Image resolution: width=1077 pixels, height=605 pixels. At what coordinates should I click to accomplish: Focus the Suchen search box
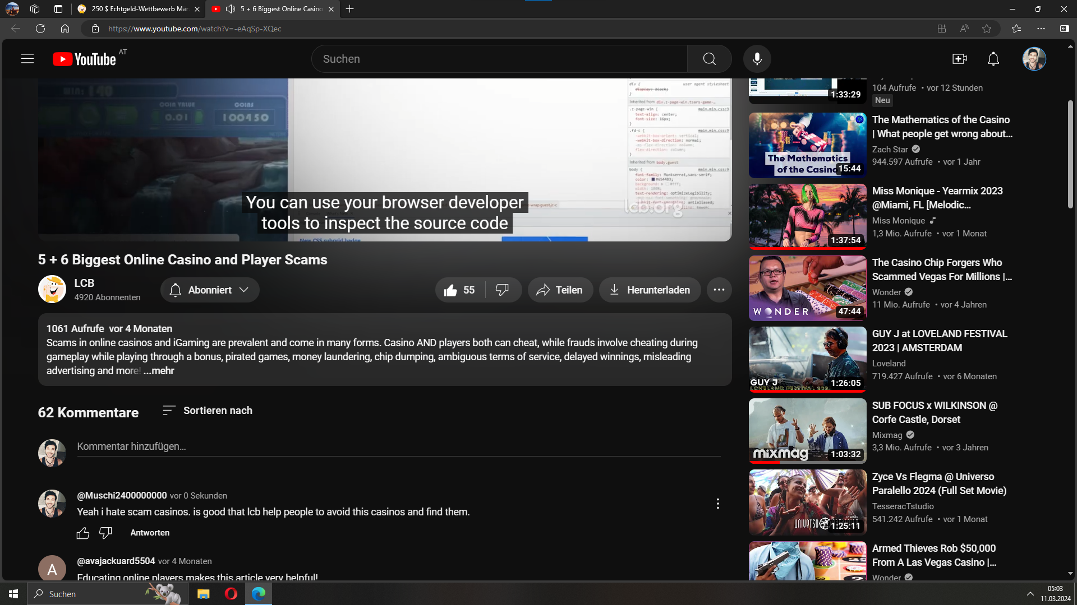click(x=499, y=59)
